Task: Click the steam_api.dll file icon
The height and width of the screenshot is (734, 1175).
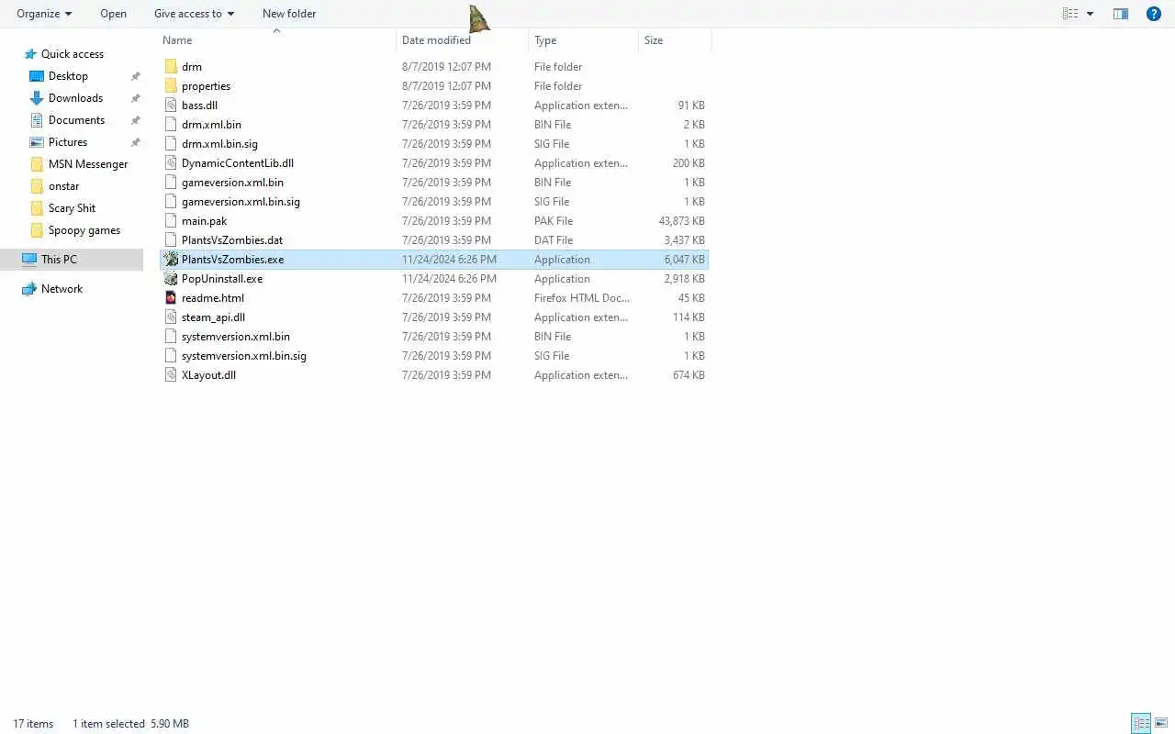Action: (x=171, y=317)
